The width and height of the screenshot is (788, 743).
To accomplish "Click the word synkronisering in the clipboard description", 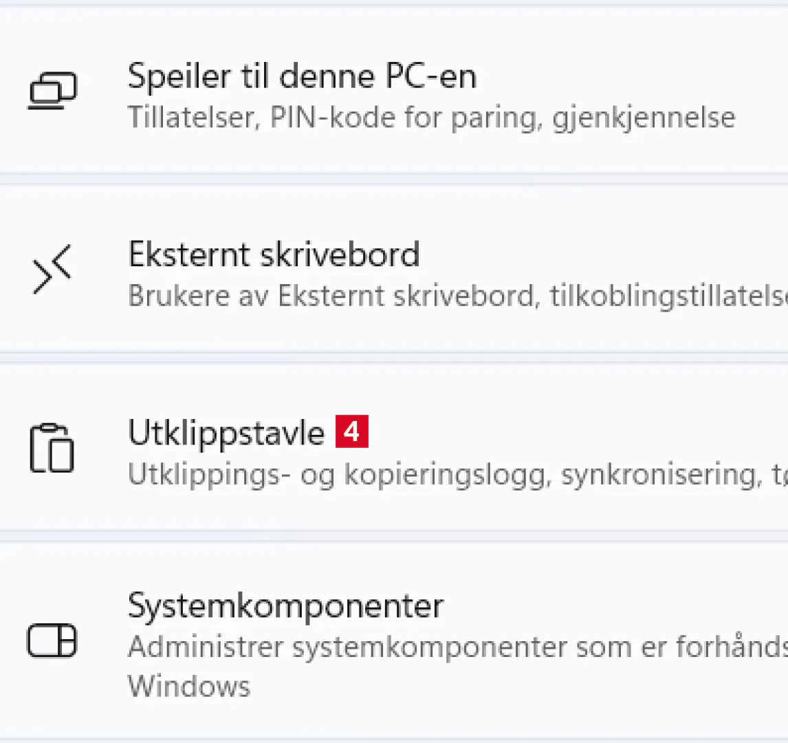I will (659, 475).
